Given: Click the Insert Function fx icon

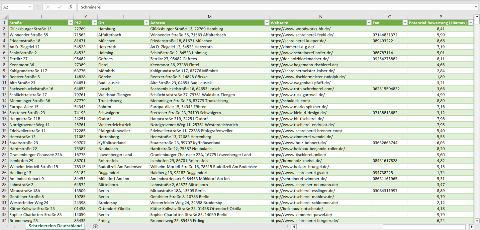Looking at the screenshot, I should point(70,7).
